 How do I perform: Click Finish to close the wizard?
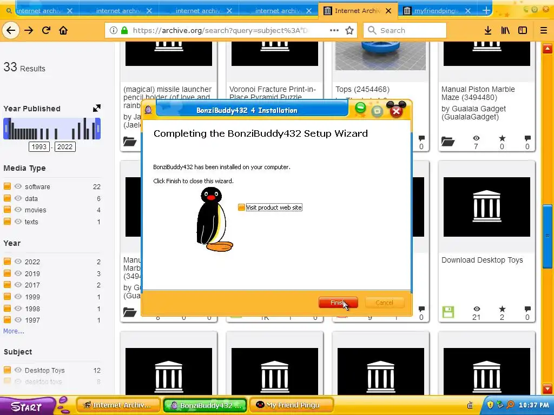(338, 303)
